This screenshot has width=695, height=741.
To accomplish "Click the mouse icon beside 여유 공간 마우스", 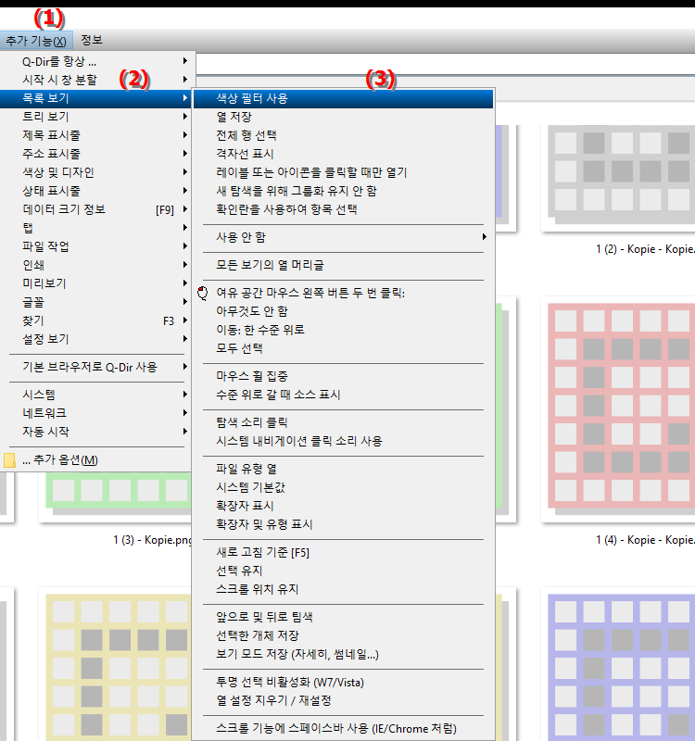I will click(203, 293).
